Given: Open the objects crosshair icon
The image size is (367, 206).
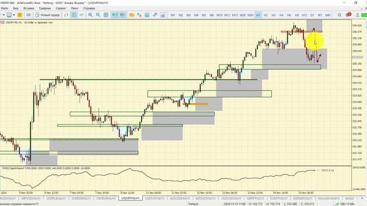Looking at the screenshot, I should tap(155, 15).
